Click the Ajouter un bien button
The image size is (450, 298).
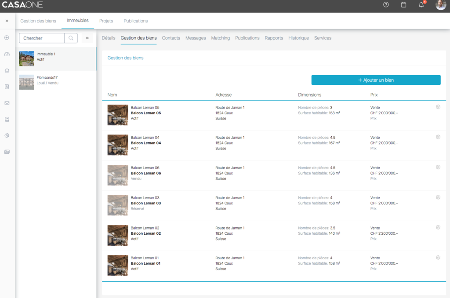click(x=376, y=80)
